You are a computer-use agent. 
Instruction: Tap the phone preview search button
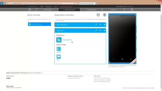tap(131, 59)
